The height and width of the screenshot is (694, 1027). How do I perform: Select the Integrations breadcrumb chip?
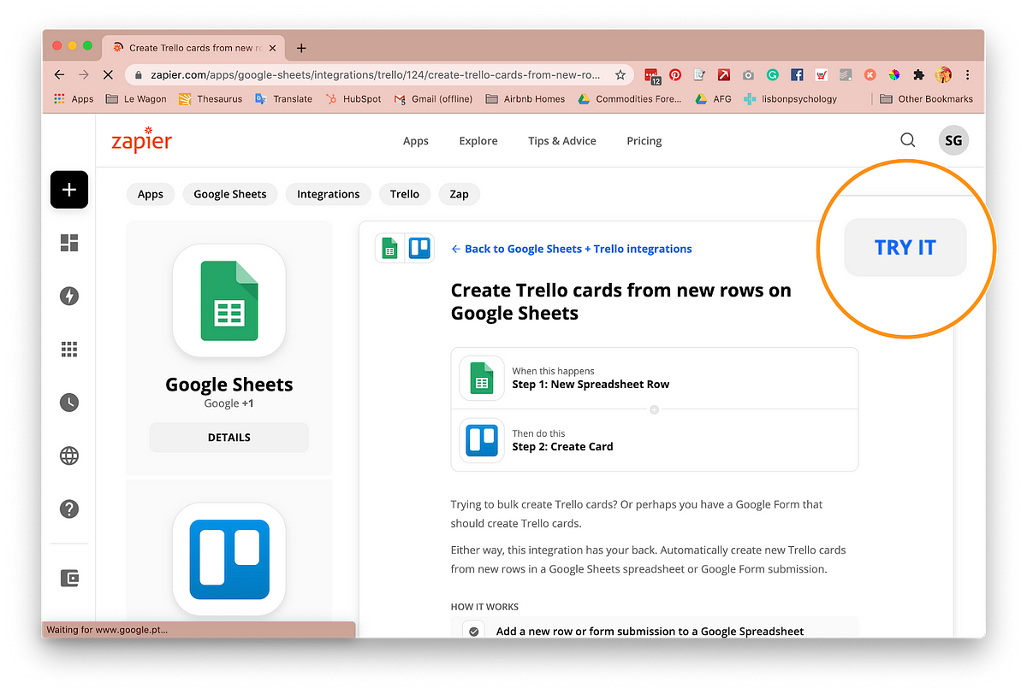329,194
